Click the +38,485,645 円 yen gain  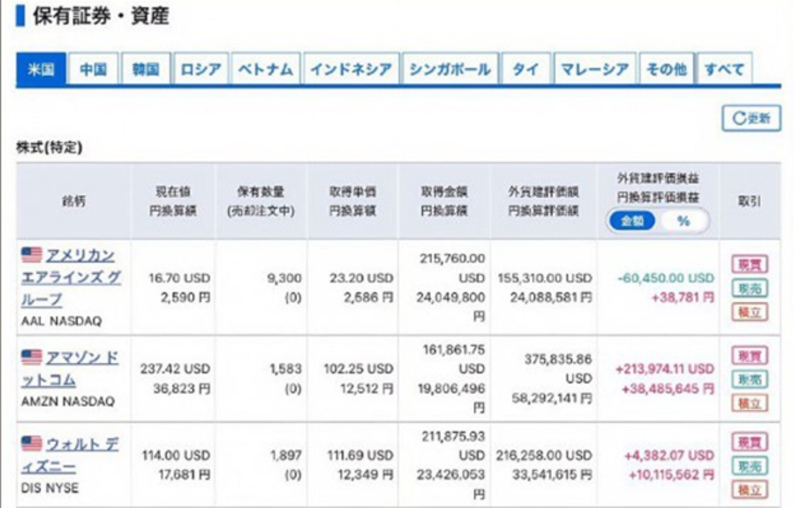coord(668,388)
